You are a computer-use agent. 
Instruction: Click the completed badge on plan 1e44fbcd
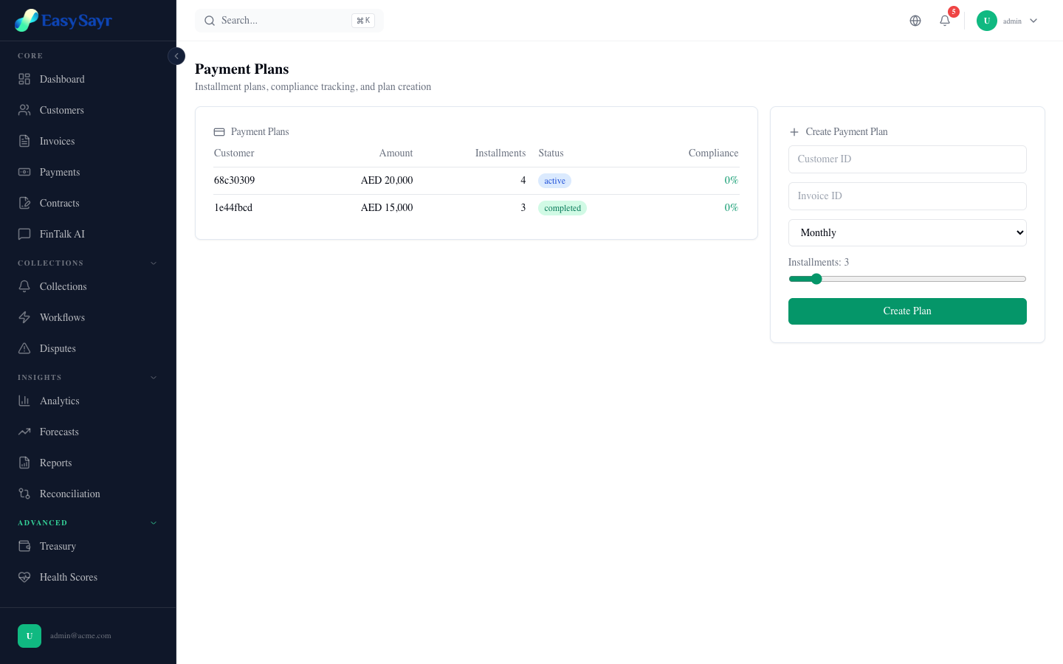pos(563,208)
